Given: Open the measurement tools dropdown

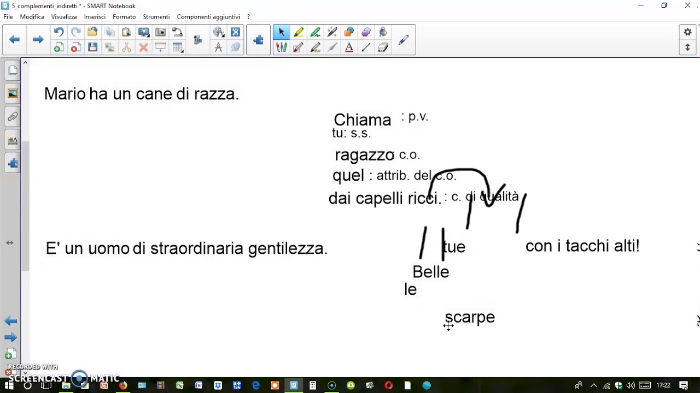Looking at the screenshot, I should point(218,32).
